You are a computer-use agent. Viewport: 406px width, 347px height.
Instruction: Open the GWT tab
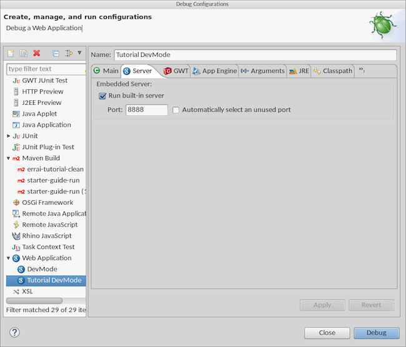[176, 71]
